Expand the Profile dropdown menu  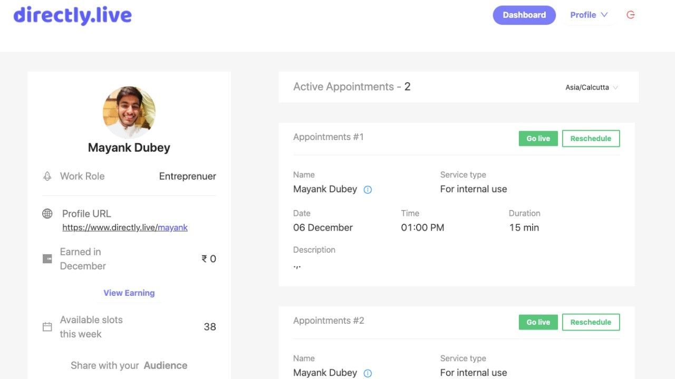pos(589,15)
